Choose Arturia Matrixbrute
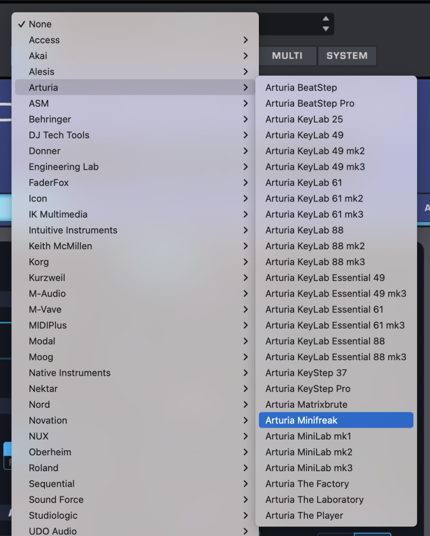The height and width of the screenshot is (536, 430). click(336, 404)
